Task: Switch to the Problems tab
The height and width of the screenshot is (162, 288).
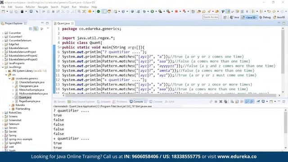Action: pyautogui.click(x=120, y=102)
